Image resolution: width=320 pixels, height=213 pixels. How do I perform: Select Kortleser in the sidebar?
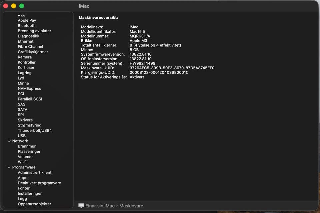(26, 68)
